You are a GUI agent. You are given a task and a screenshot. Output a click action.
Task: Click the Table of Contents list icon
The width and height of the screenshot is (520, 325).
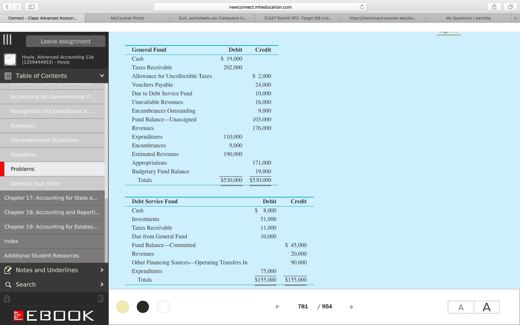(x=8, y=76)
